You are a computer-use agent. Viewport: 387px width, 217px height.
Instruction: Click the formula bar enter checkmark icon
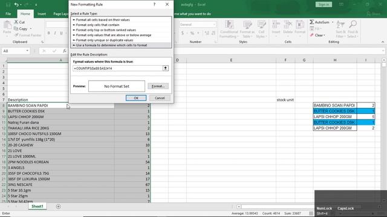pos(54,51)
